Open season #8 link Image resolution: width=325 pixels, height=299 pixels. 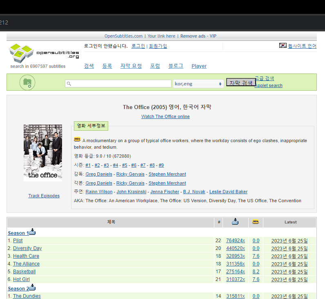[x=152, y=165]
